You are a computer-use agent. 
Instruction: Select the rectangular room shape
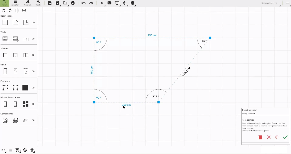click(5, 23)
